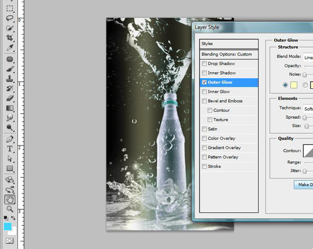This screenshot has height=249, width=313.
Task: Activate the Horizontal Type tool
Action: (10, 149)
